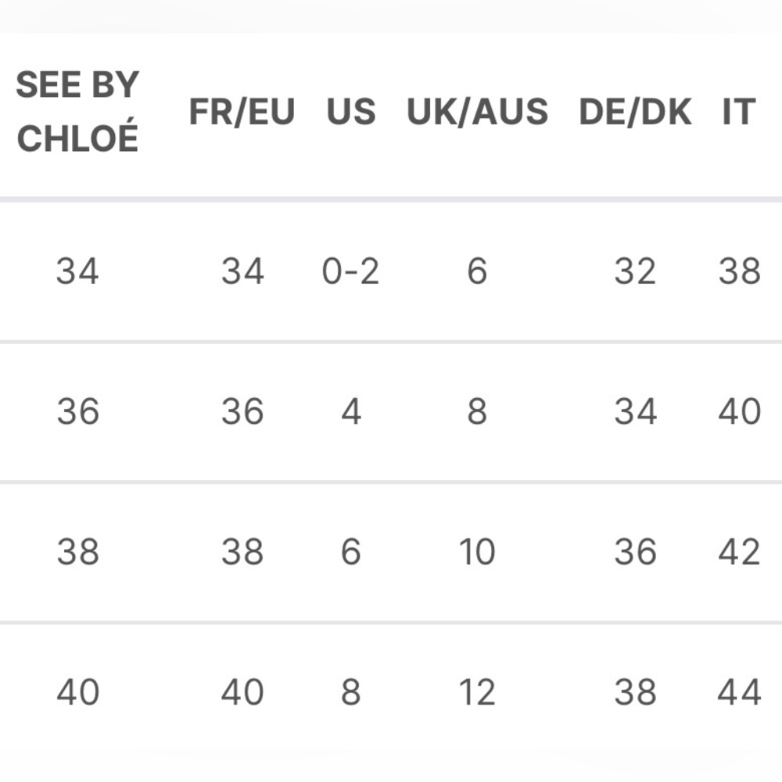Select UK/AUS size 6 cell
Viewport: 782px width, 782px height.
477,271
